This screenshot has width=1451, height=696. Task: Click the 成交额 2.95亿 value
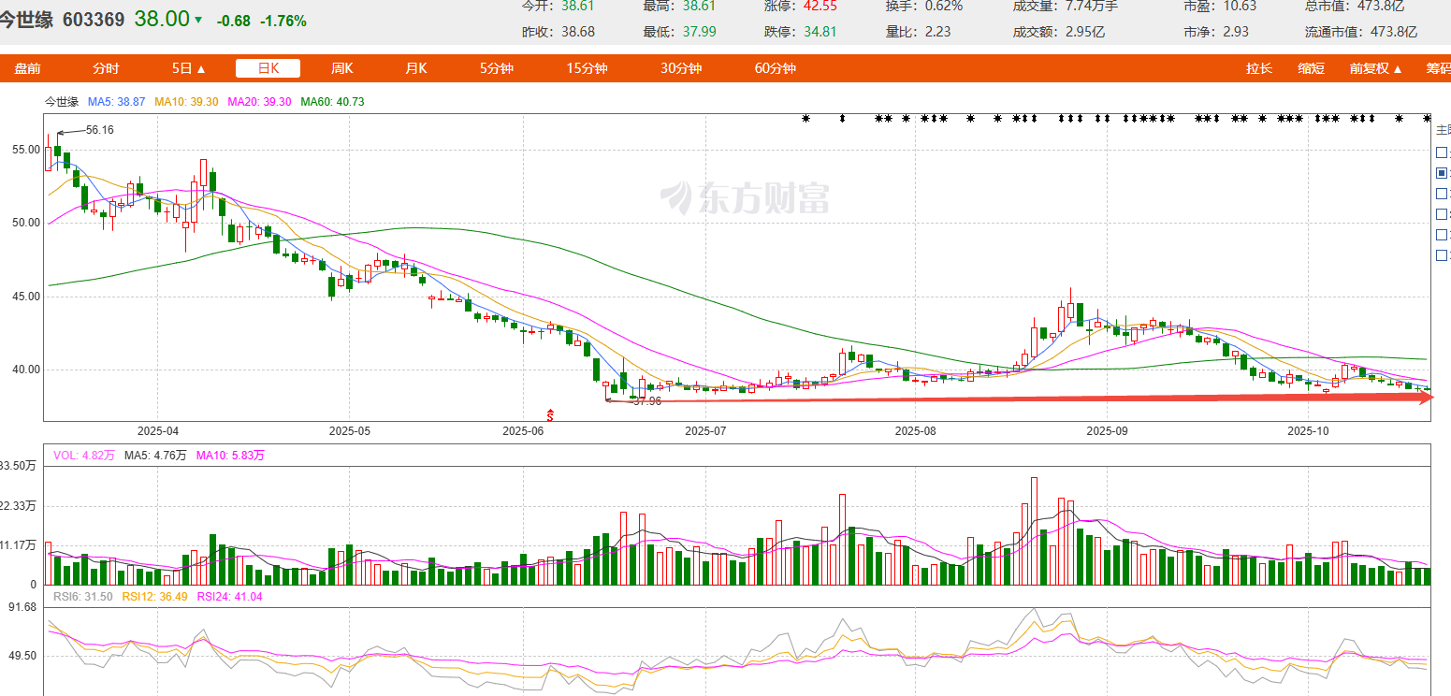point(1084,32)
